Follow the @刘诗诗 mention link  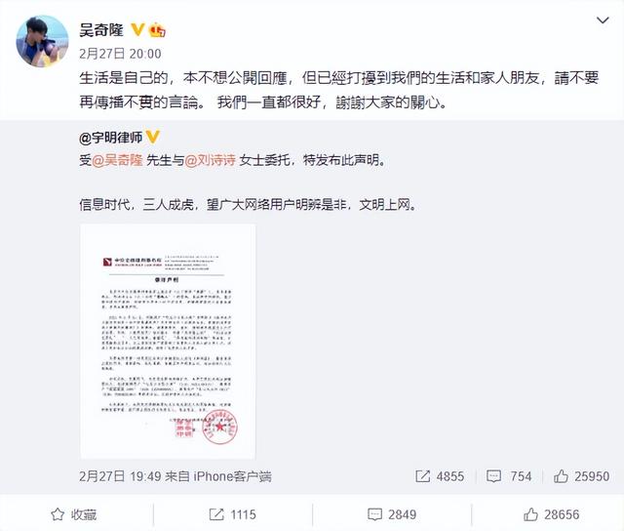tap(211, 160)
